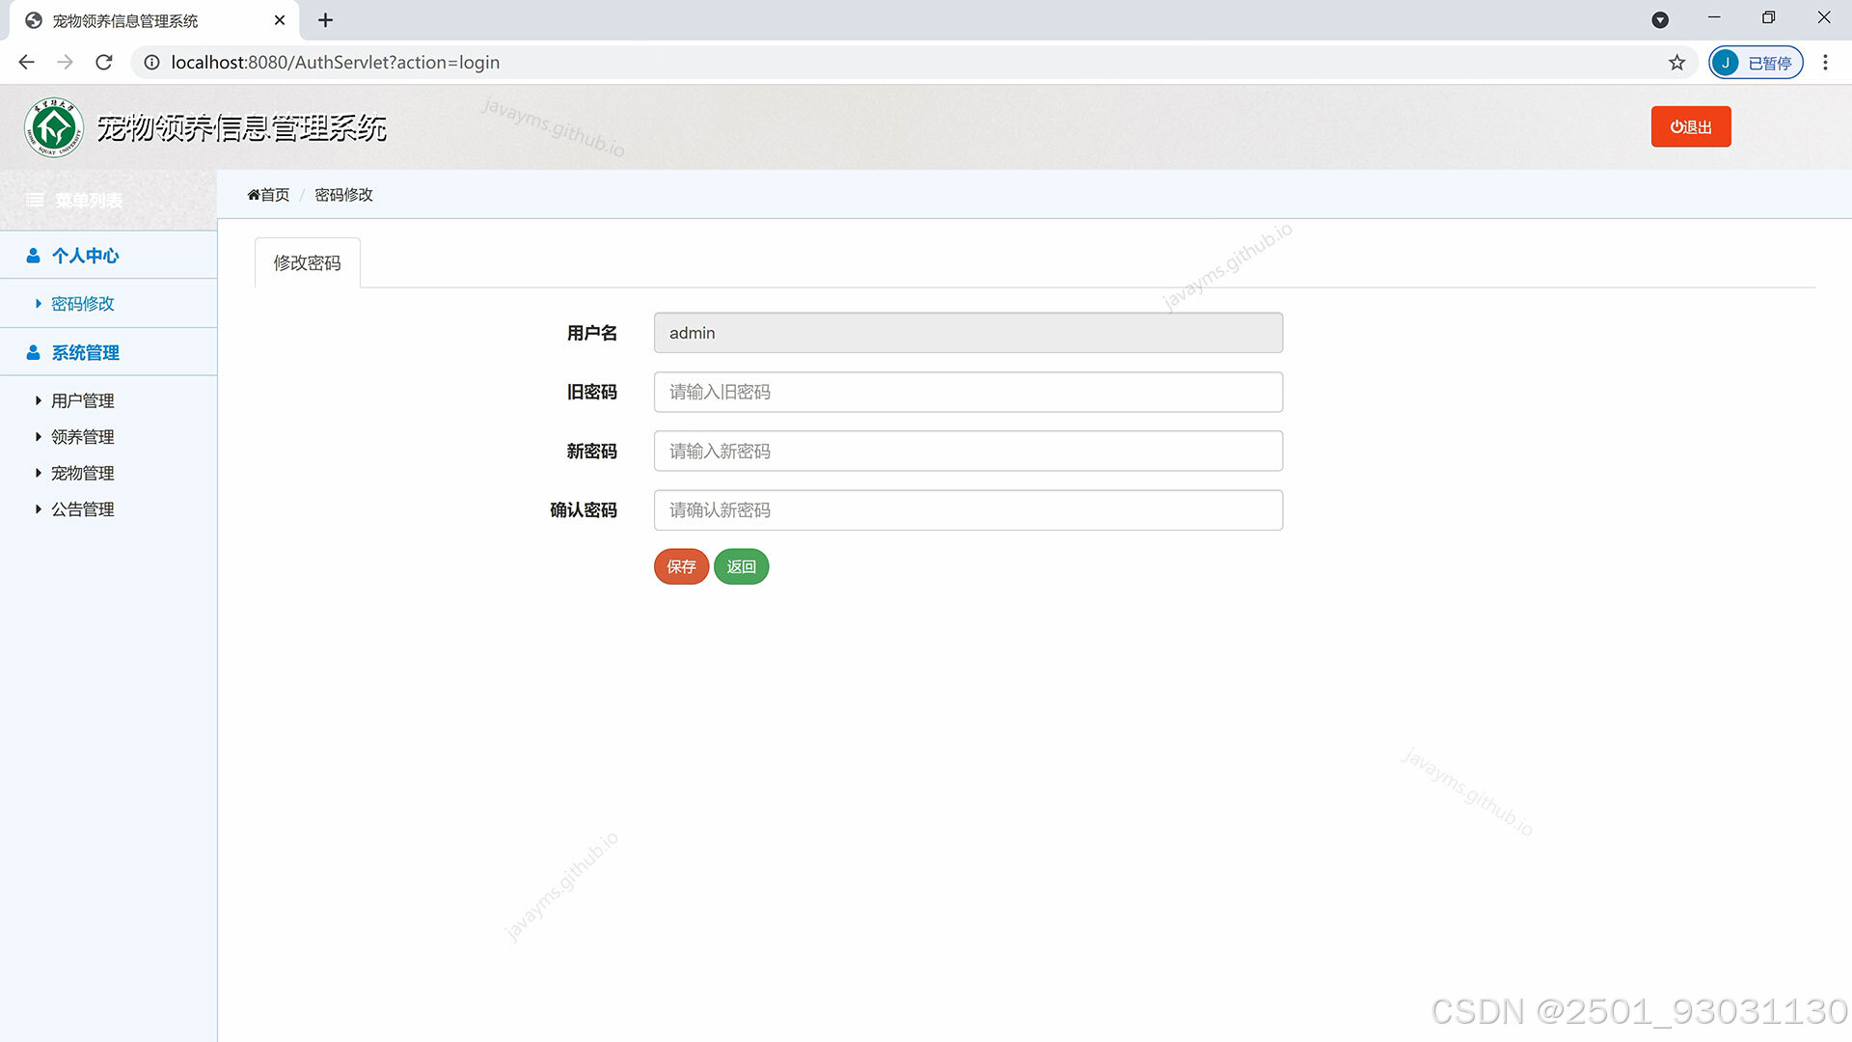
Task: Click the 用户名 field showing admin
Action: pyautogui.click(x=967, y=333)
